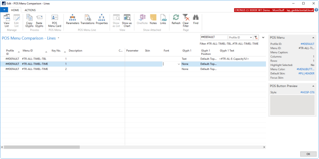Open the blue application menu button

[5, 10]
